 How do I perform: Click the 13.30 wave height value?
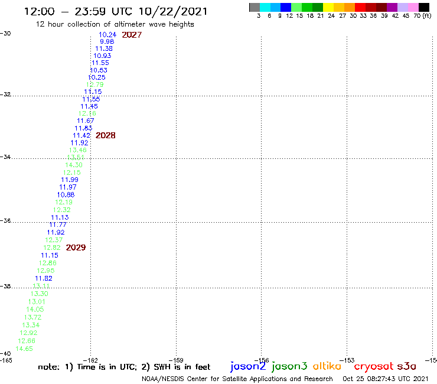pyautogui.click(x=40, y=294)
